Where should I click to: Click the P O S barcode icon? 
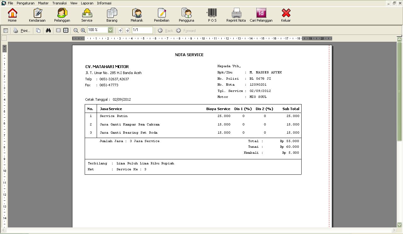[212, 14]
